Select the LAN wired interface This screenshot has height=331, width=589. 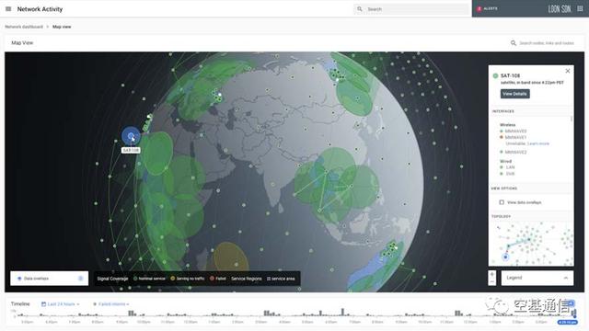pyautogui.click(x=507, y=167)
